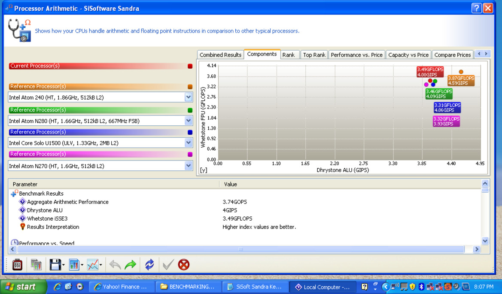
Task: Select the Dhrystone ALU row
Action: [x=45, y=210]
